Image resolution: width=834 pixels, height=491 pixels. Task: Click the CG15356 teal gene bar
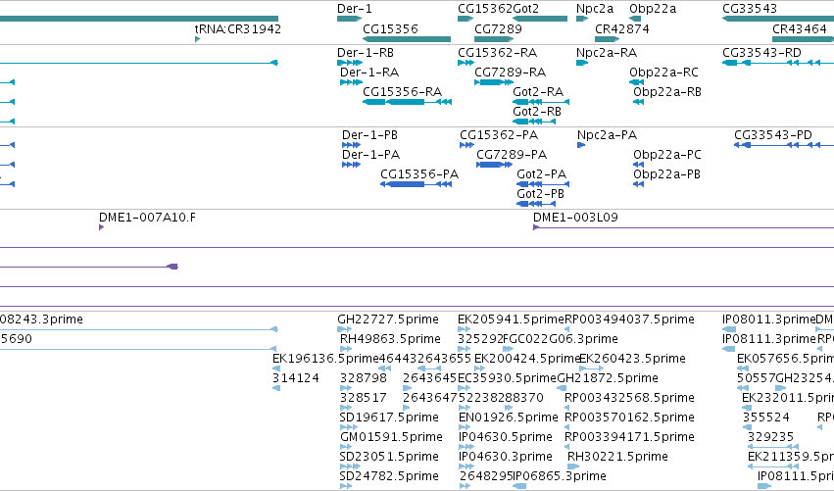[x=407, y=39]
